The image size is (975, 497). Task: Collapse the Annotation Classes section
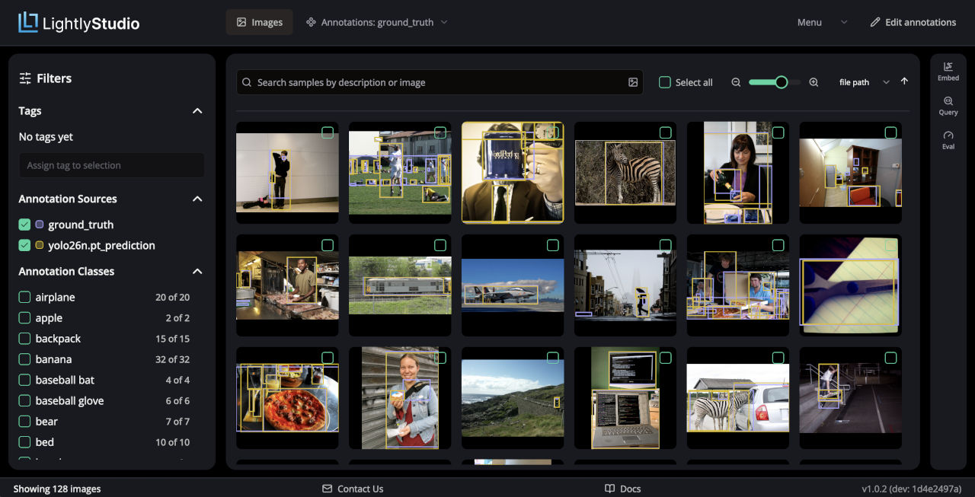(x=197, y=271)
